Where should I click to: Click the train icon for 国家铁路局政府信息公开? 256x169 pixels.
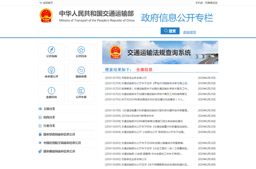click(x=40, y=134)
